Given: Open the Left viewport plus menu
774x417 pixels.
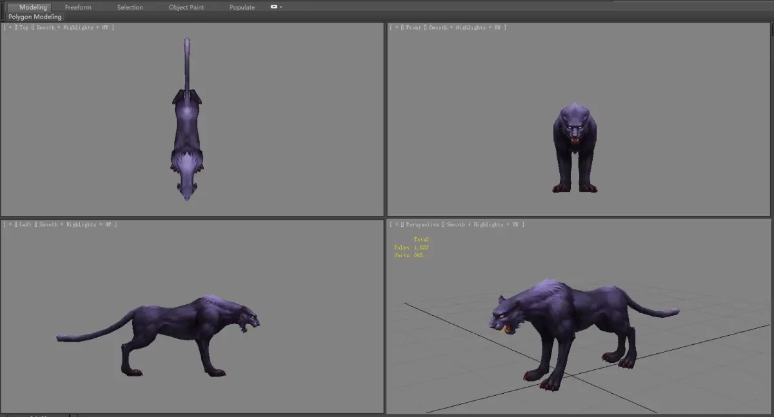Looking at the screenshot, I should tap(9, 224).
